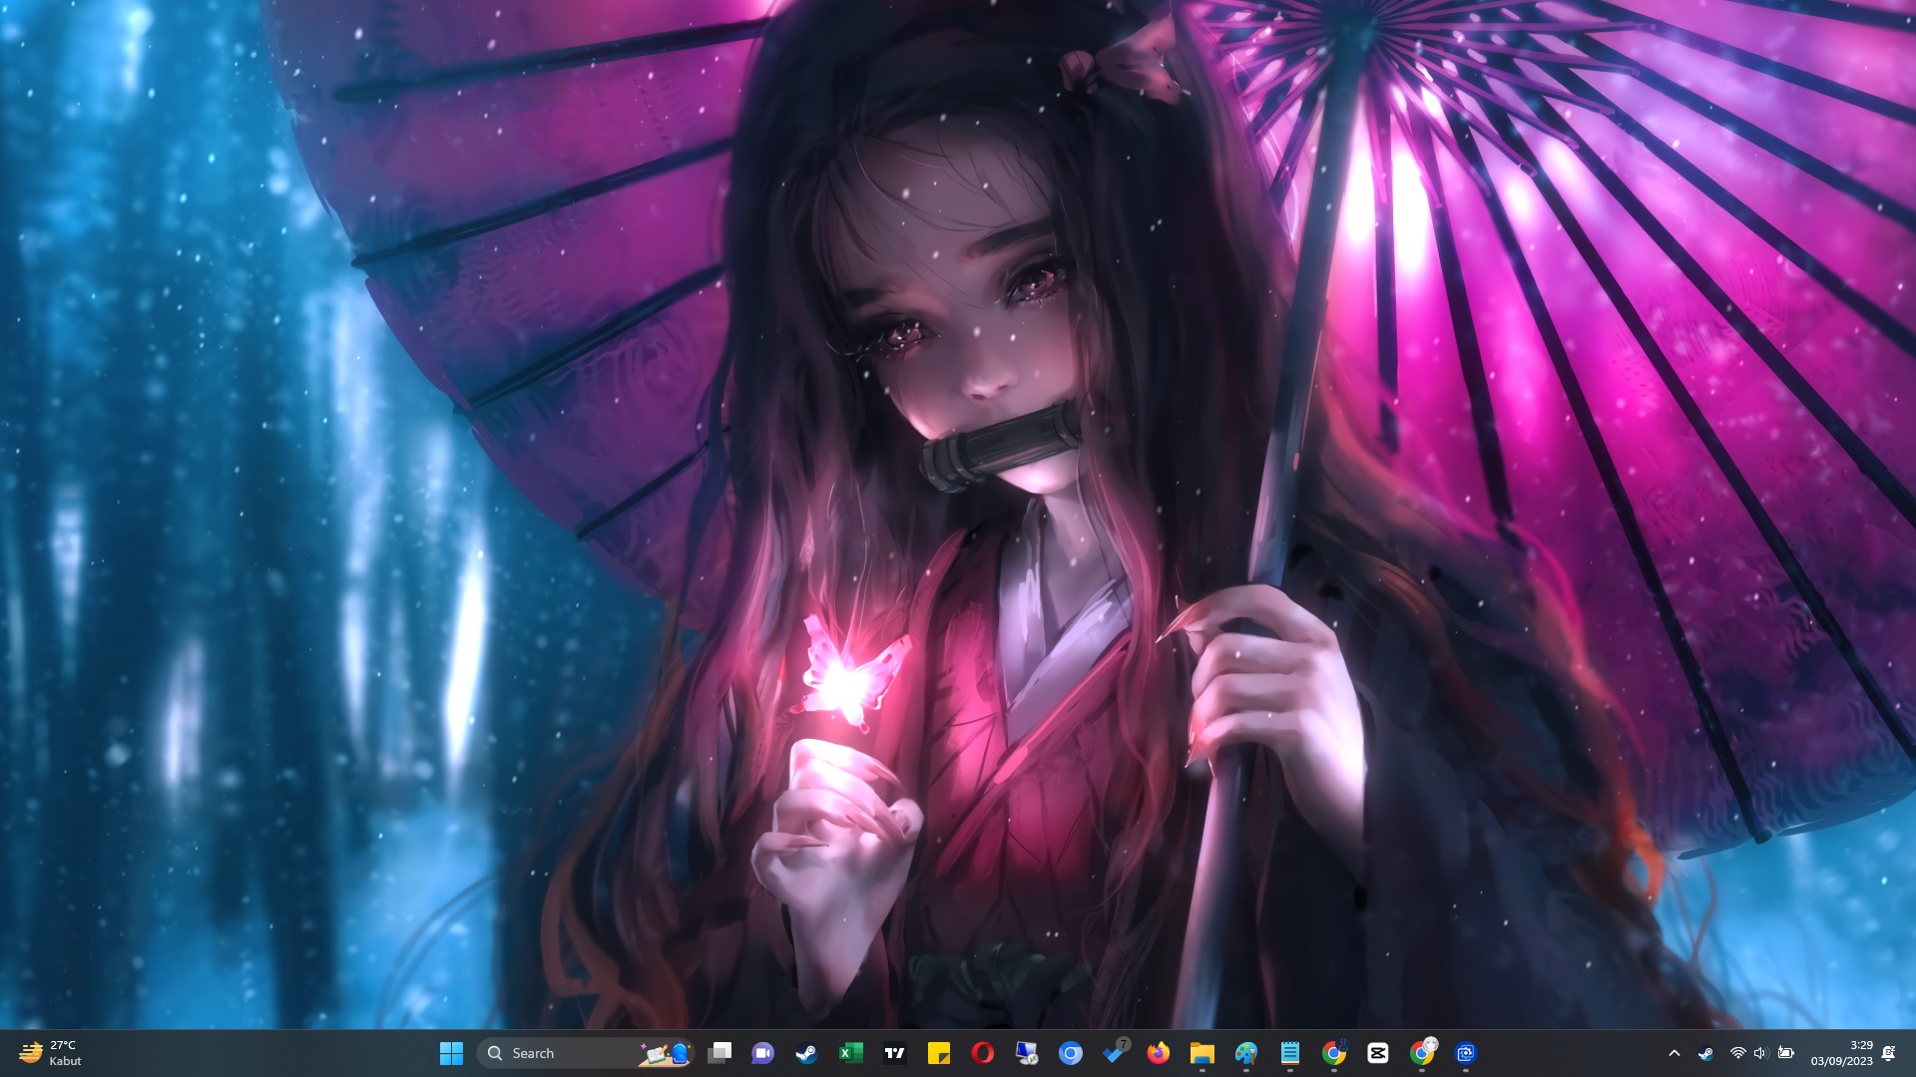The image size is (1916, 1077).
Task: Launch Opera browser from the taskbar
Action: 982,1053
